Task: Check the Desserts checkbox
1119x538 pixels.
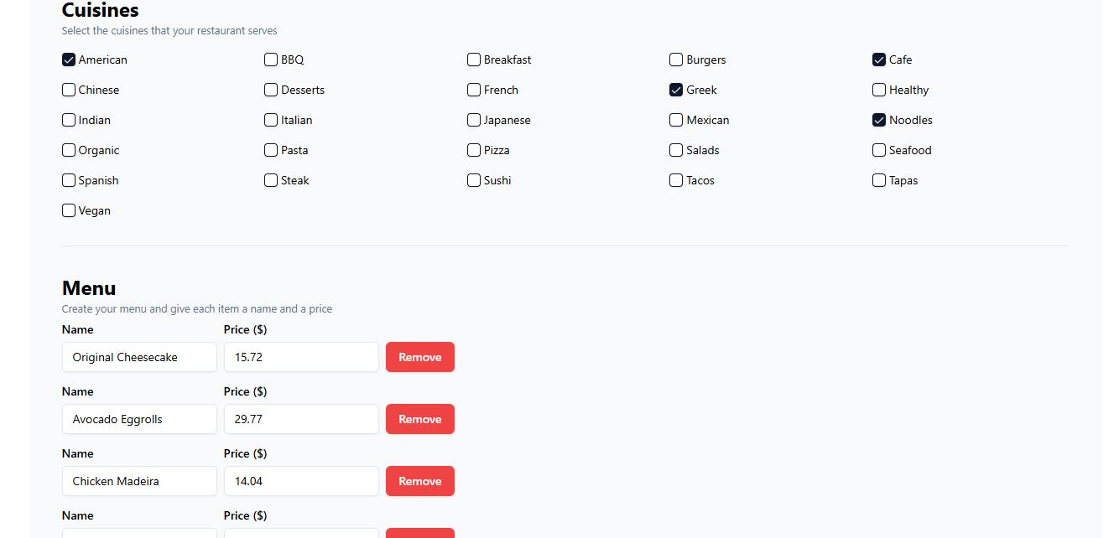Action: (x=271, y=90)
